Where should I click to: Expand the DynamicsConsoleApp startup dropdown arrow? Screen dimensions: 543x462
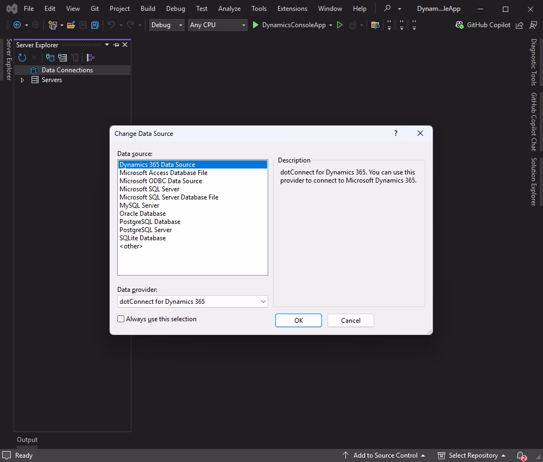330,26
